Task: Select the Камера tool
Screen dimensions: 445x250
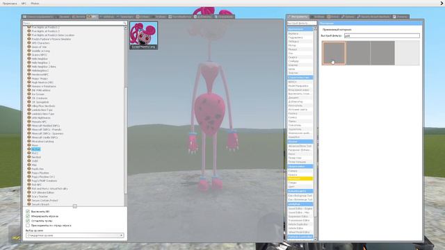Action: 300,171
